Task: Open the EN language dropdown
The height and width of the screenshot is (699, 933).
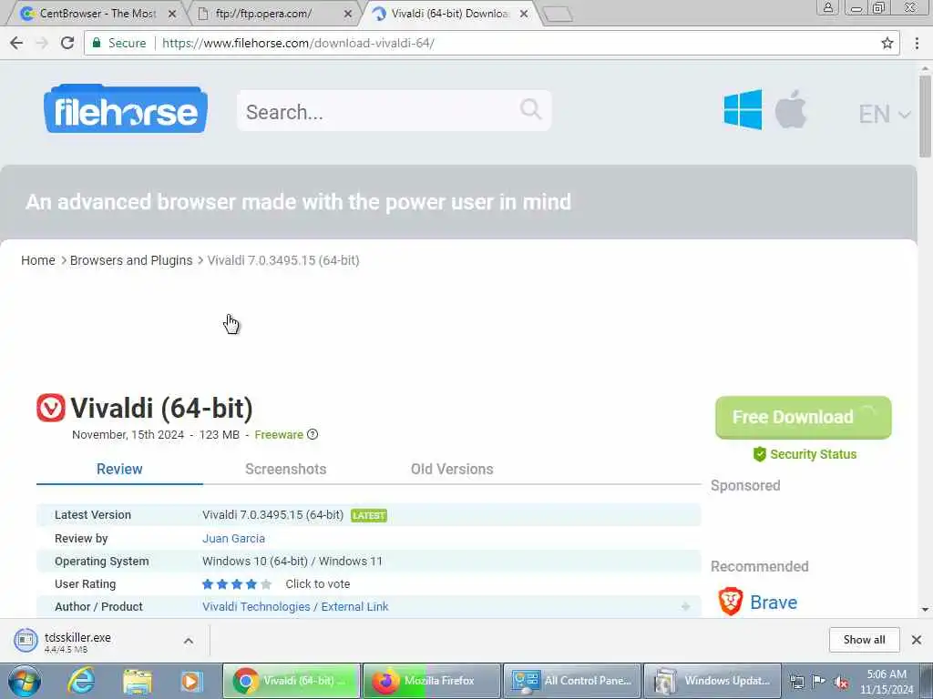Action: coord(884,114)
